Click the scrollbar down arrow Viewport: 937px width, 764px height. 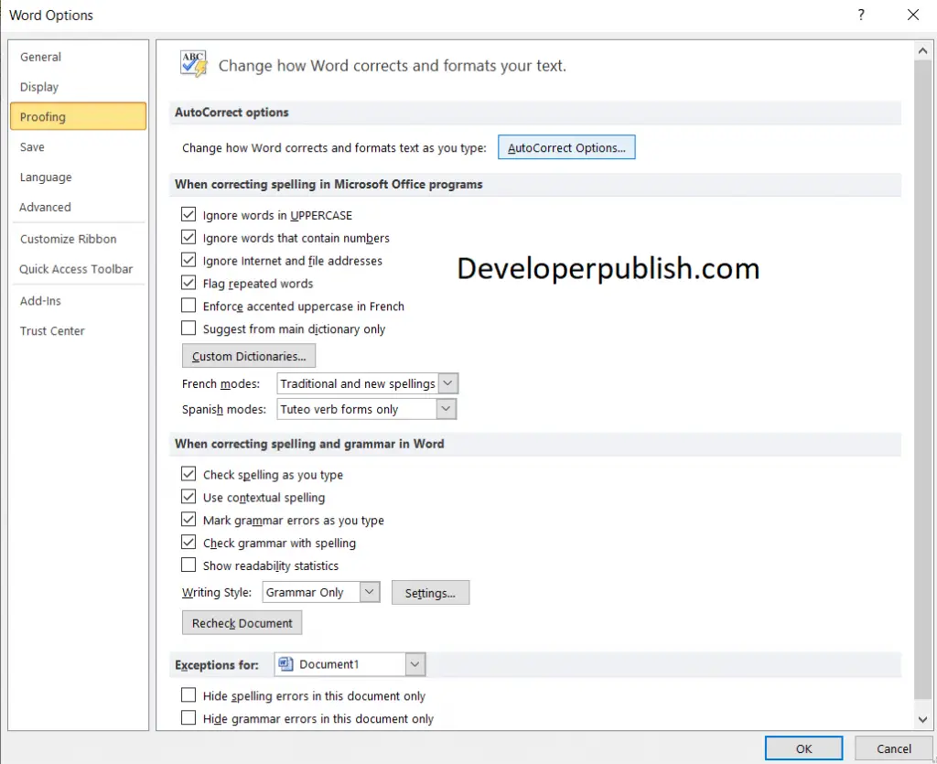pyautogui.click(x=922, y=720)
